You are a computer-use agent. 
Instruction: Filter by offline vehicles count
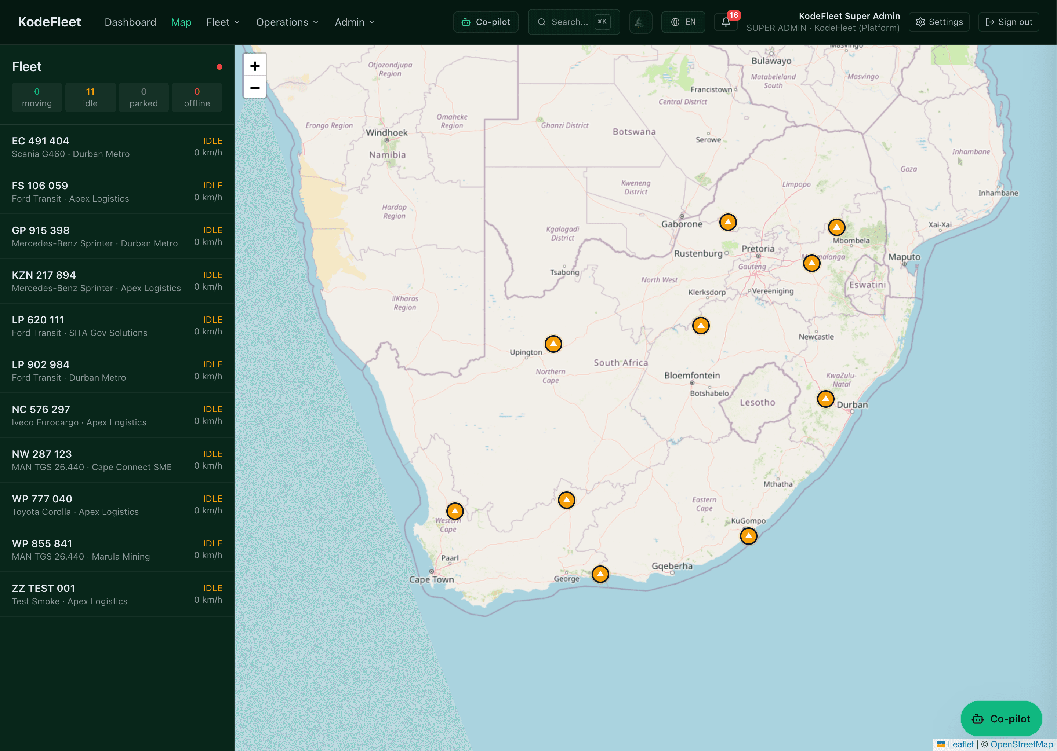tap(197, 98)
